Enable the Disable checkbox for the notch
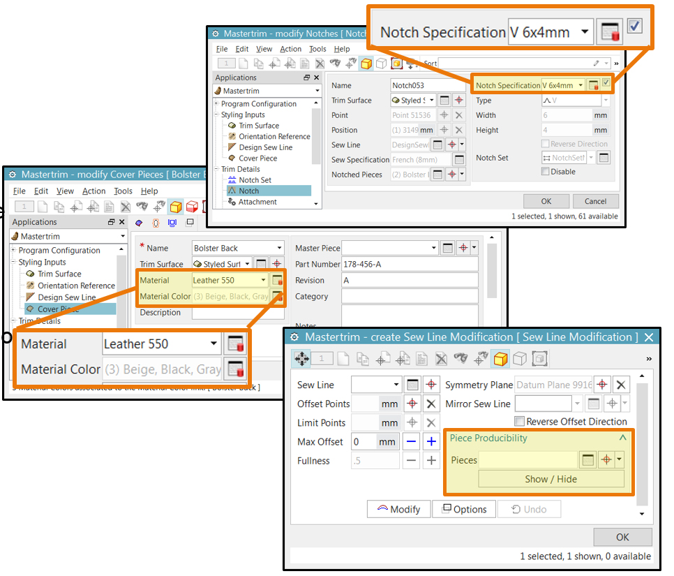674x576 pixels. pyautogui.click(x=545, y=171)
